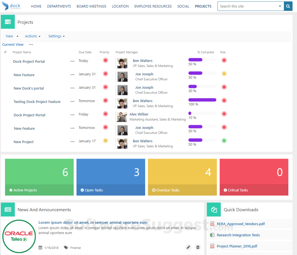297x255 pixels.
Task: Open the search scope dropdown arrow
Action: coord(280,6)
